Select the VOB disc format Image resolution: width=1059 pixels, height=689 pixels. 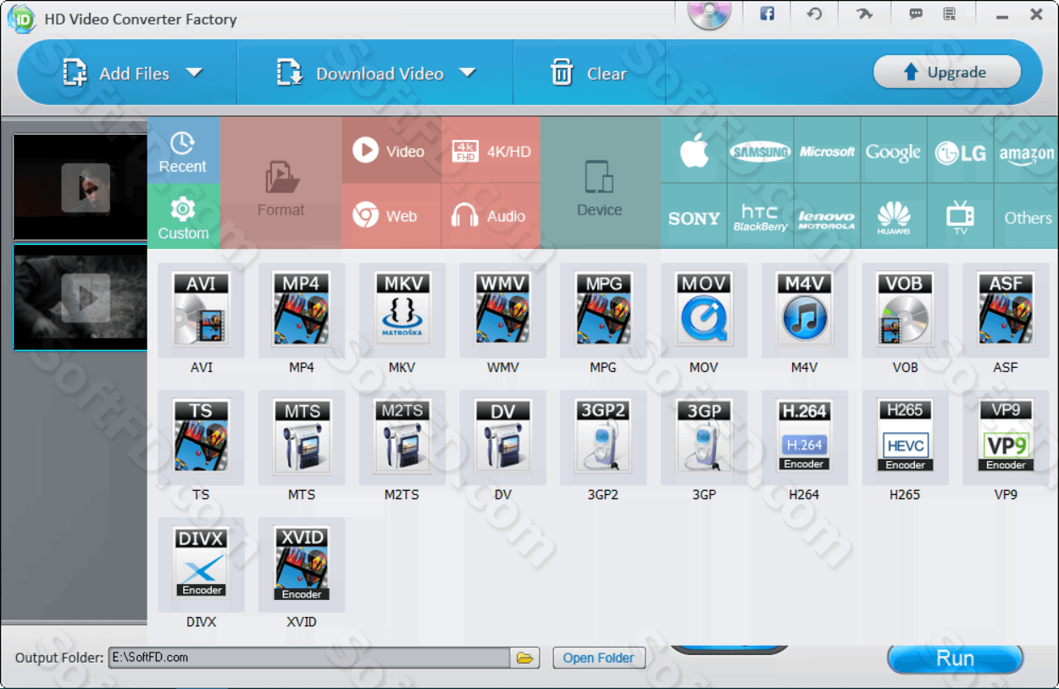click(905, 310)
